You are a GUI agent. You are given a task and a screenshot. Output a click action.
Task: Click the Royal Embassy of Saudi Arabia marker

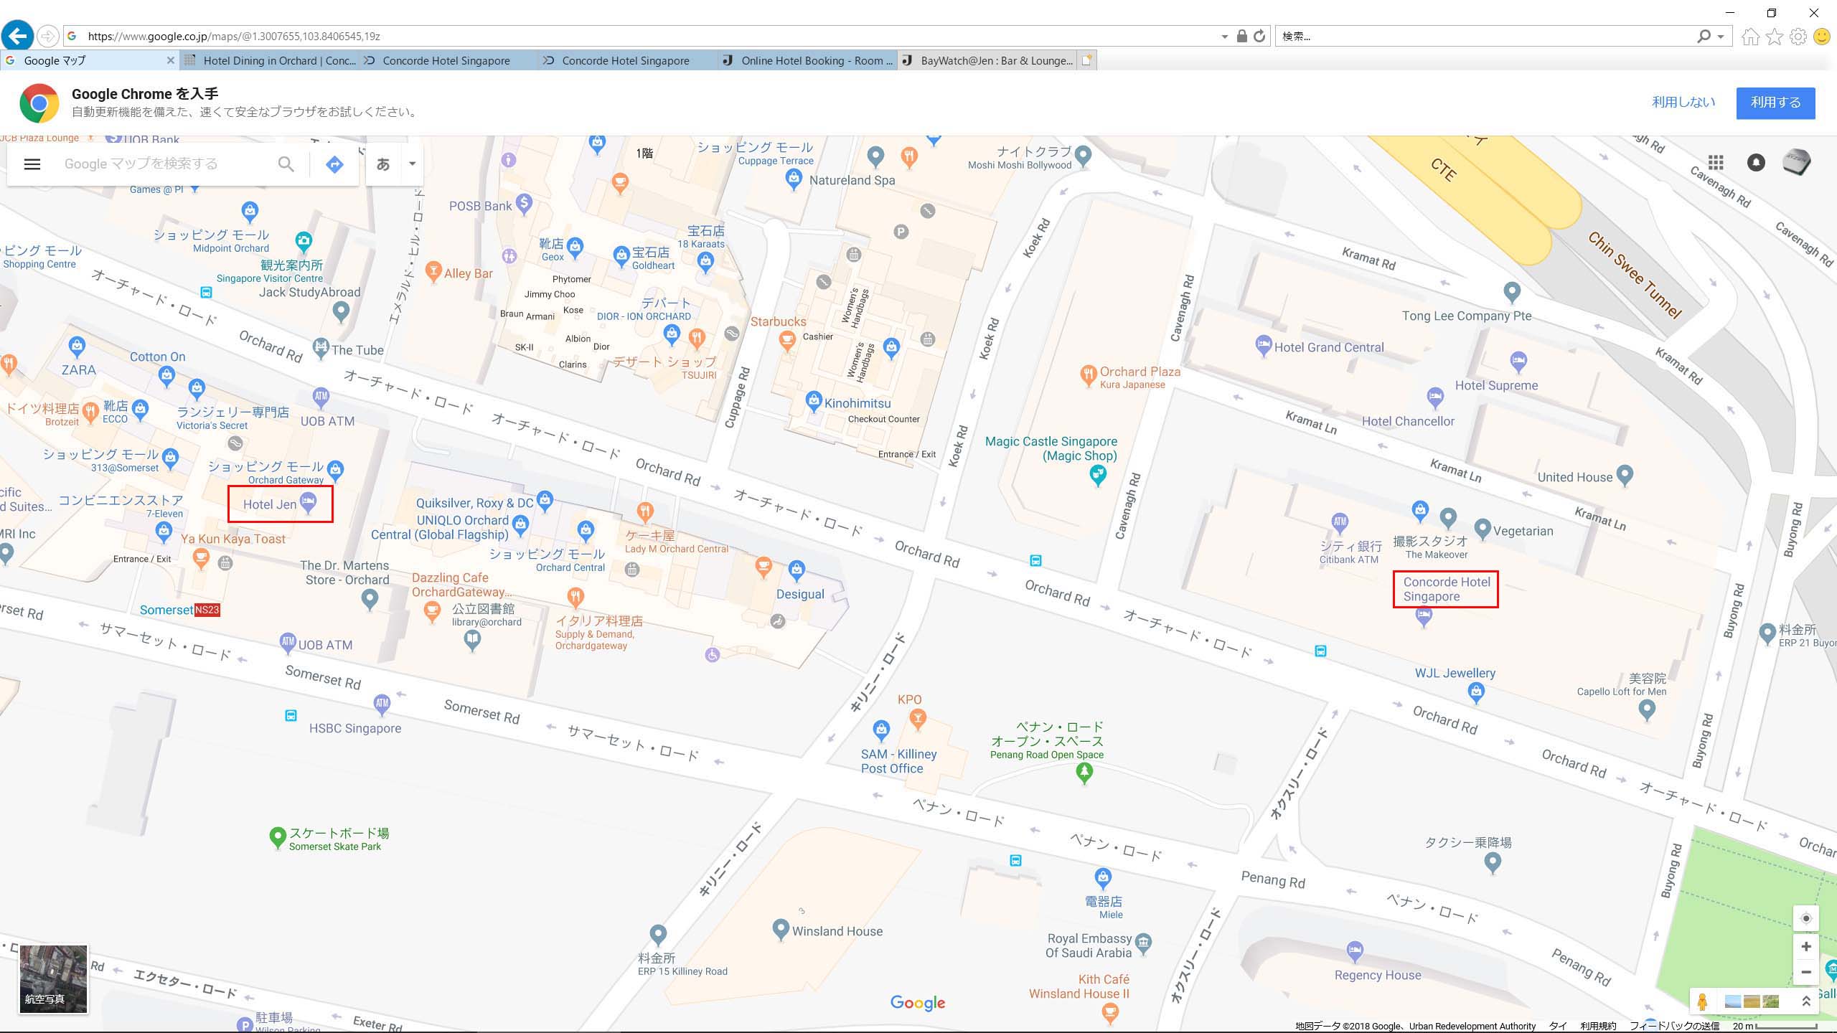[1144, 942]
